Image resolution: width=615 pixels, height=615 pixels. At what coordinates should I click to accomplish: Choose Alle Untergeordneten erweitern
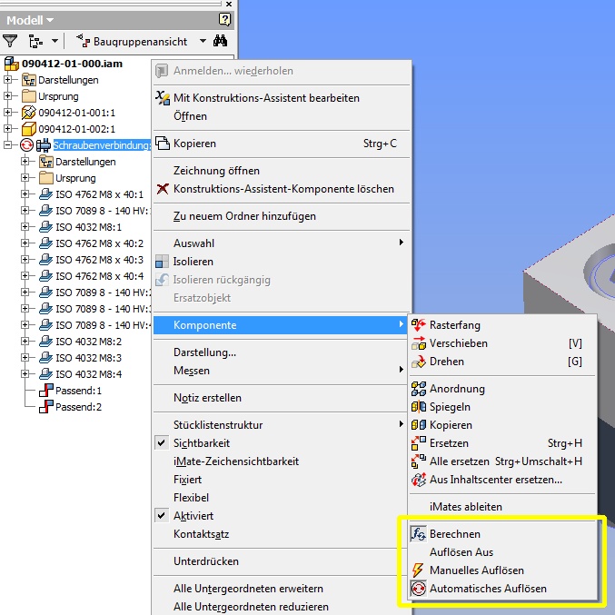click(248, 589)
